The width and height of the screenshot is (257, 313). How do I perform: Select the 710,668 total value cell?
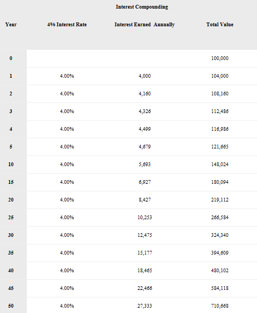click(x=220, y=306)
